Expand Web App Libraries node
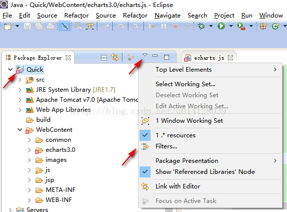 (20, 110)
